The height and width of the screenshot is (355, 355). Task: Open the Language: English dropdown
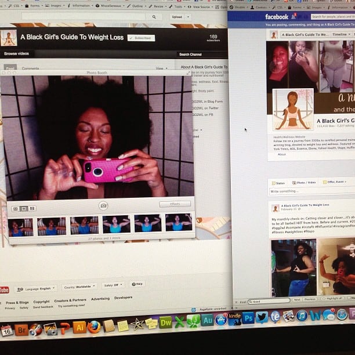click(37, 288)
